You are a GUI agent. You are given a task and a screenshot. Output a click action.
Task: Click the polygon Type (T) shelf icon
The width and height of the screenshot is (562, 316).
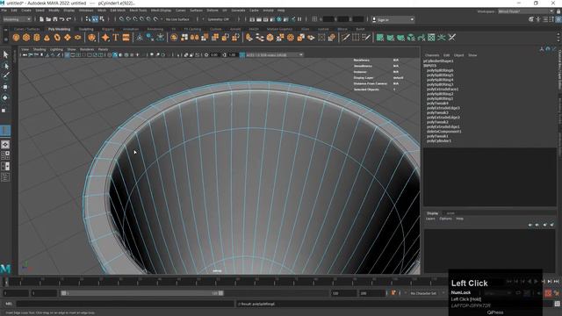(x=115, y=37)
